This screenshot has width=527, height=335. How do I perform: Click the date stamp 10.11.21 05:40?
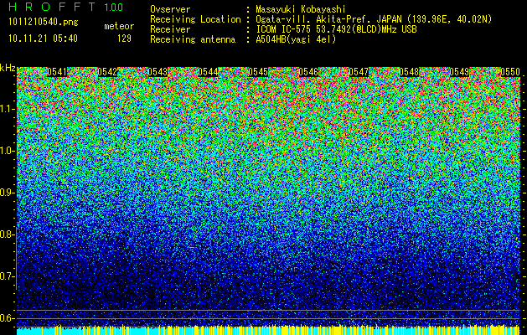pos(43,39)
